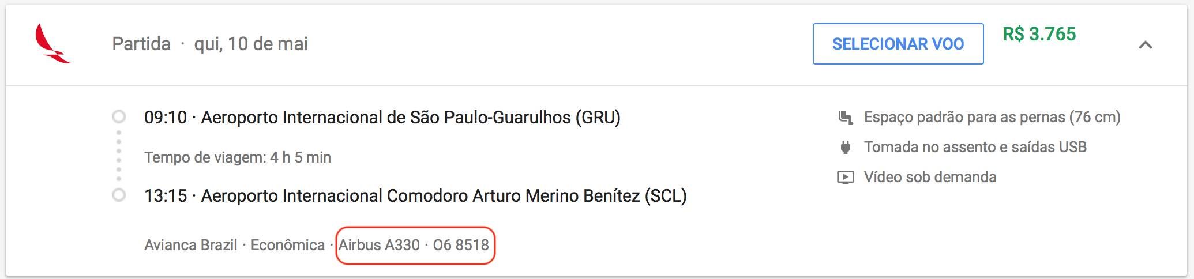This screenshot has height=279, width=1194.
Task: Click the arrival circle marker at 13:15
Action: (x=119, y=195)
